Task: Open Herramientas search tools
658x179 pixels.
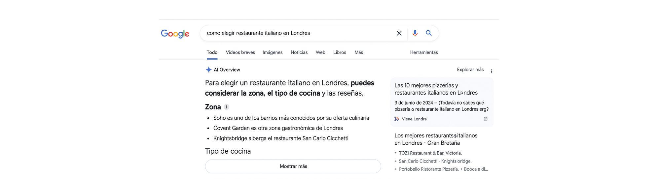Action: click(x=424, y=52)
